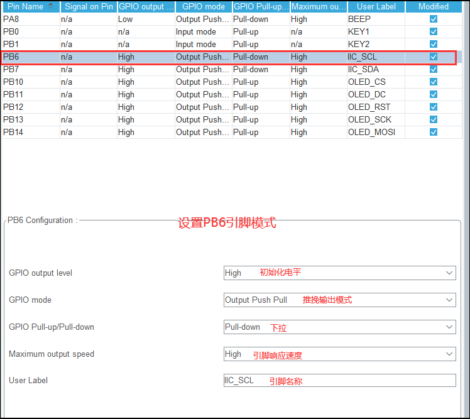Toggle Modified checkbox for PB14 row
The height and width of the screenshot is (419, 470).
pyautogui.click(x=434, y=132)
